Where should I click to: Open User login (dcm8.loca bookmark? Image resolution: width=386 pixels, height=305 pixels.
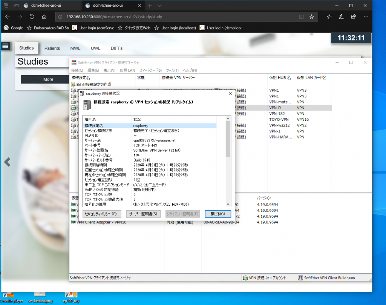pos(221,28)
